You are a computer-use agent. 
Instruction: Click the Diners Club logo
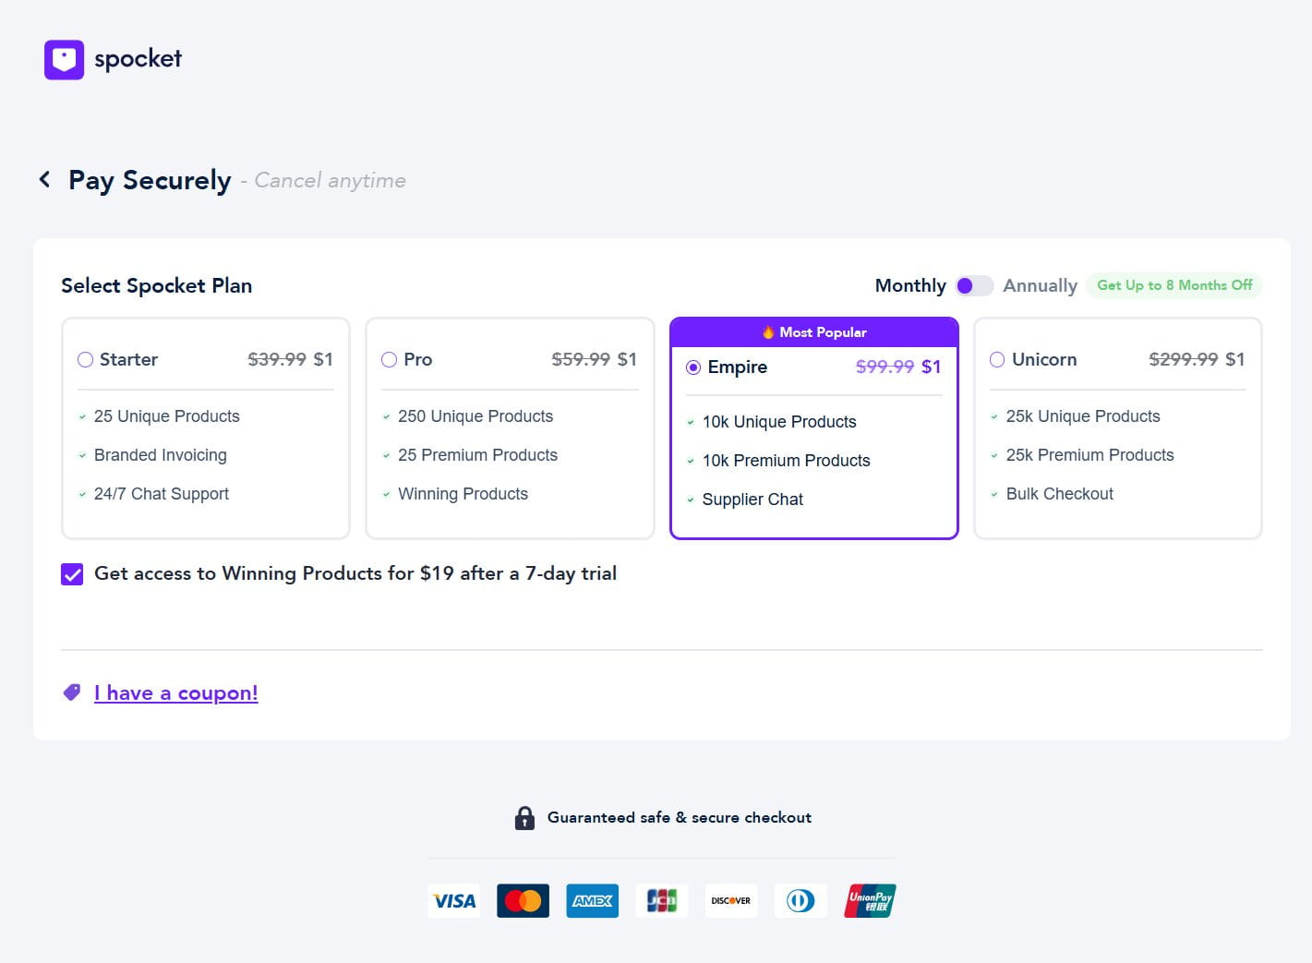point(800,900)
